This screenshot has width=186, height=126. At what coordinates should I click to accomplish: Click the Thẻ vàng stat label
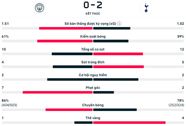click(93, 118)
